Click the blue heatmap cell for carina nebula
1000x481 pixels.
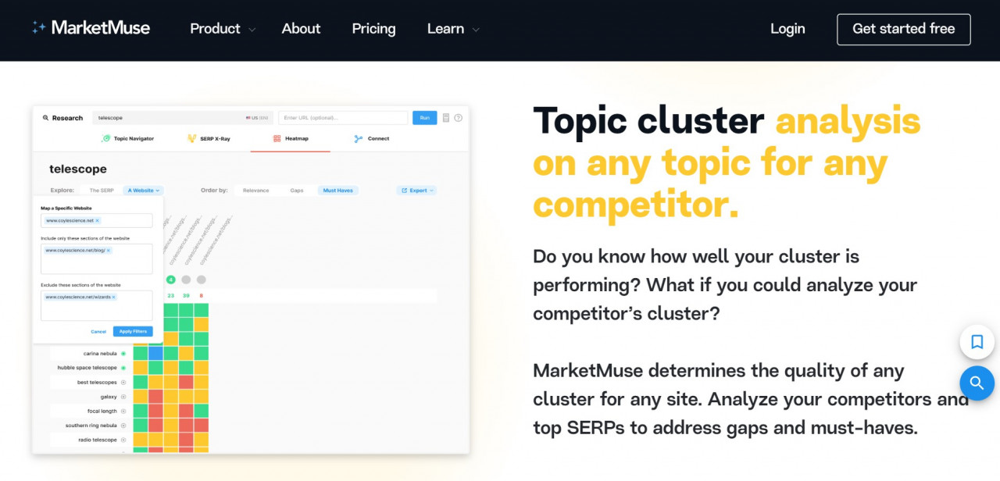point(155,353)
